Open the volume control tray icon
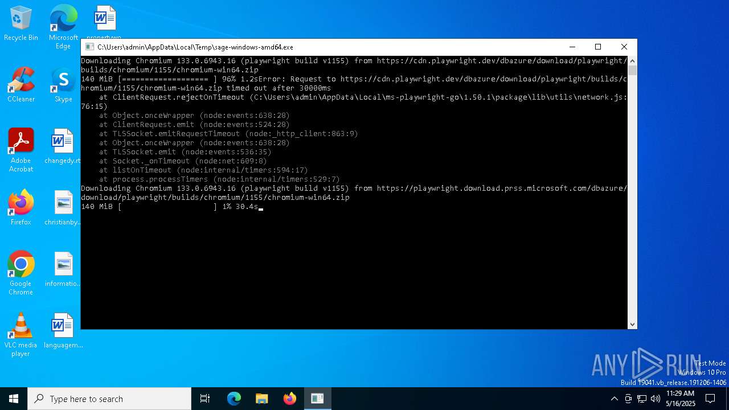The width and height of the screenshot is (729, 410). click(x=656, y=399)
